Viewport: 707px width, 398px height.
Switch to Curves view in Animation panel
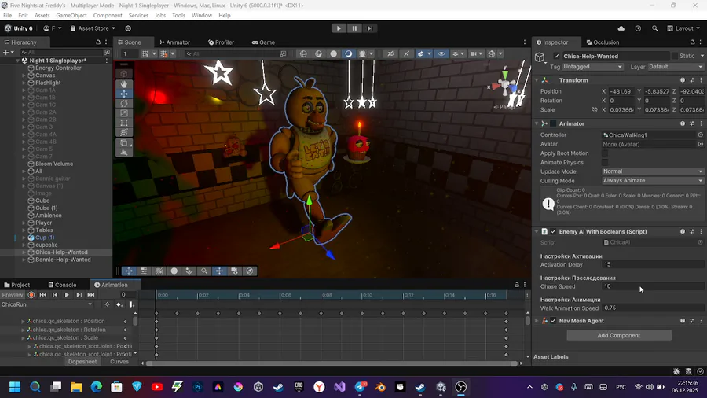[x=119, y=362]
